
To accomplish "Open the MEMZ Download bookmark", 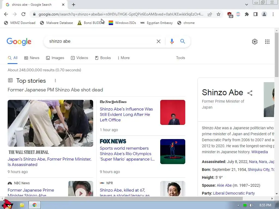I will pos(20,23).
